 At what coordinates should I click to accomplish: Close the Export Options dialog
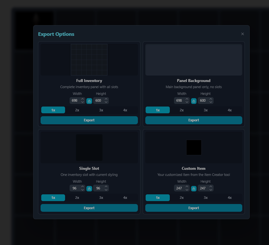tap(242, 34)
